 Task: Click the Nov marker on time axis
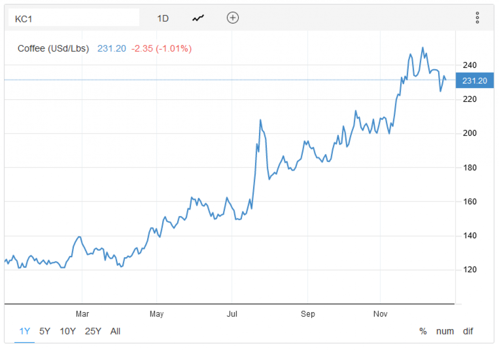click(380, 314)
